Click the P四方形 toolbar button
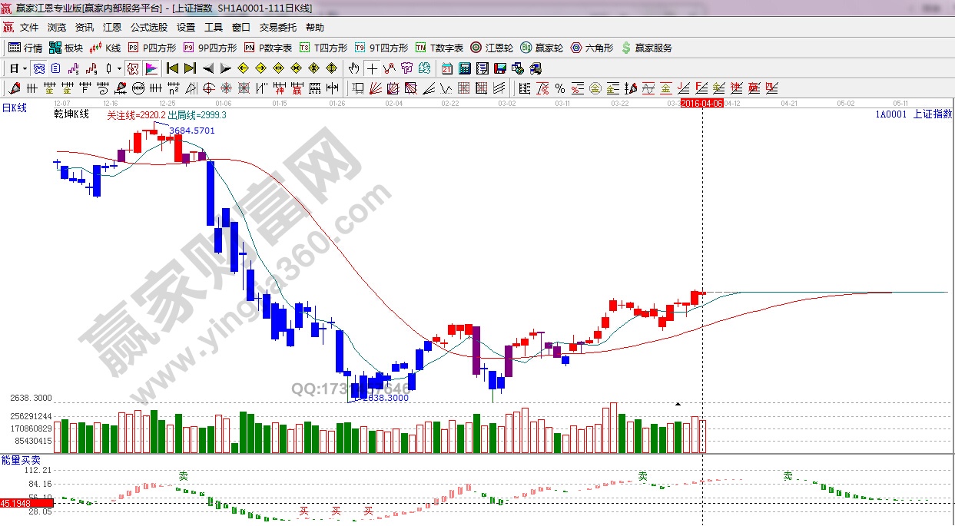 click(x=152, y=48)
